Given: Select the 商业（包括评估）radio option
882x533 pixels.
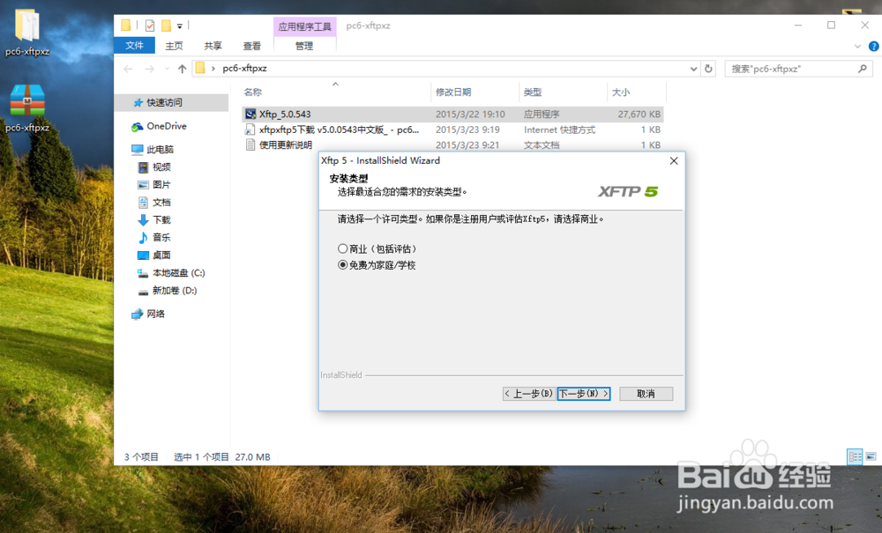Looking at the screenshot, I should [x=342, y=248].
